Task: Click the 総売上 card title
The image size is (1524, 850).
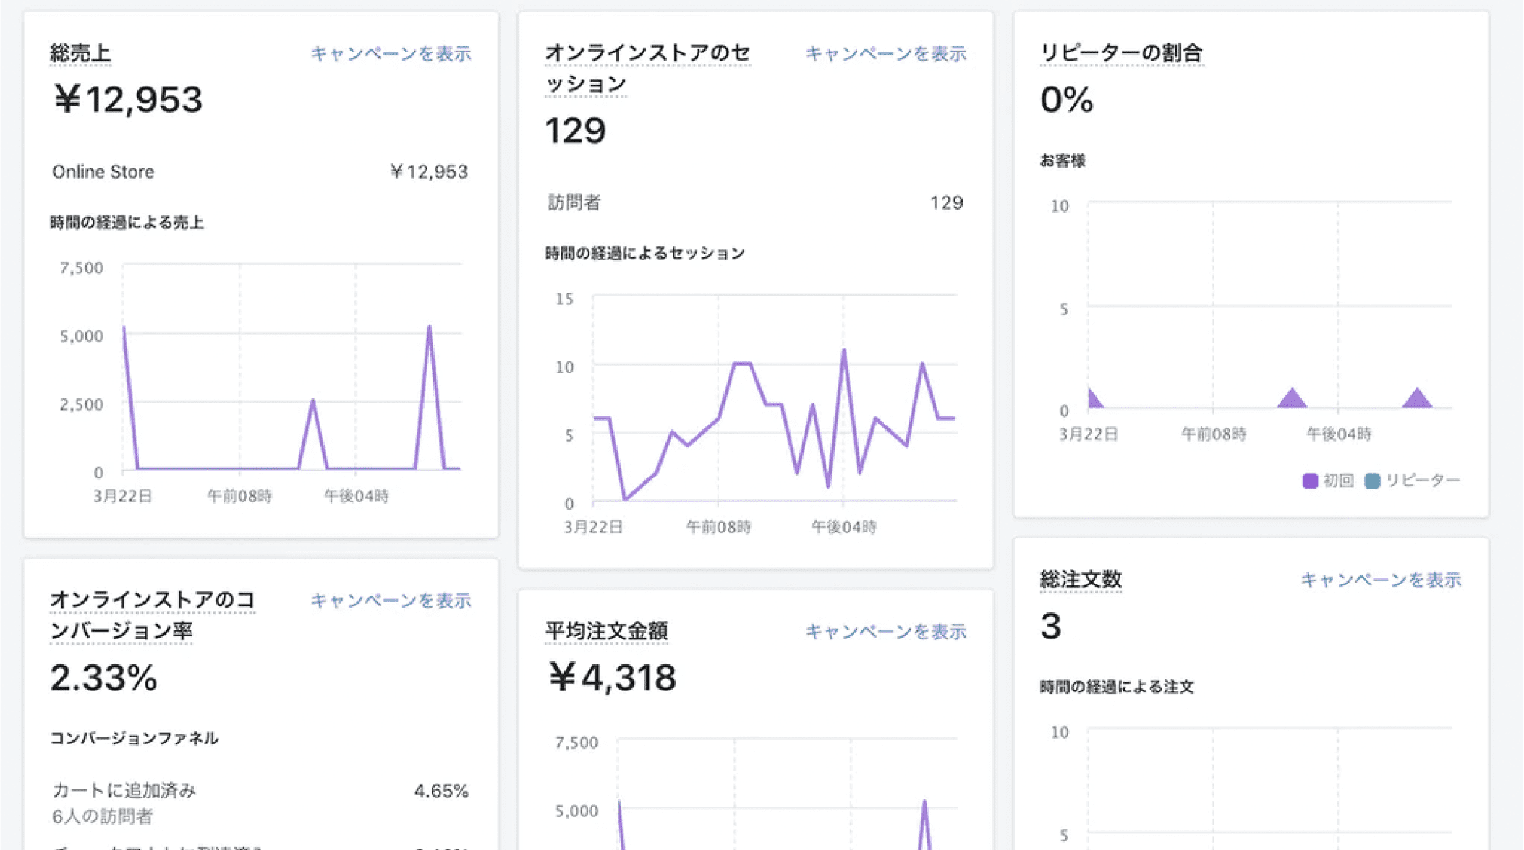Action: 80,53
